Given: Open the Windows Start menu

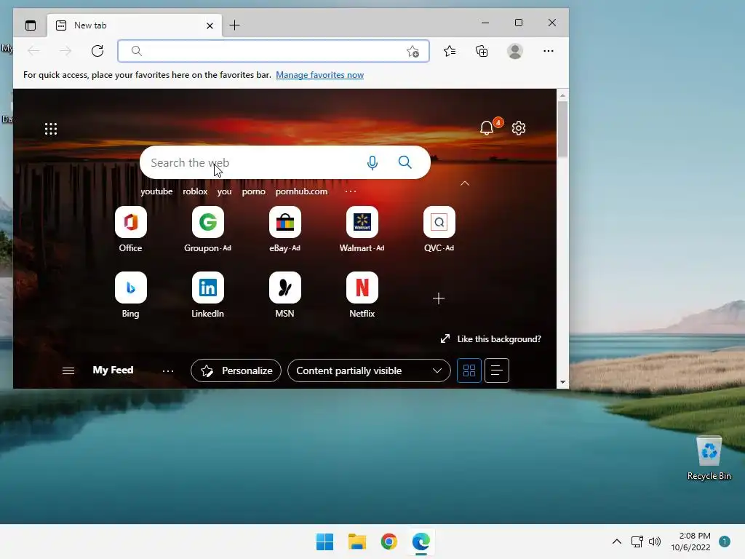Looking at the screenshot, I should pyautogui.click(x=325, y=542).
